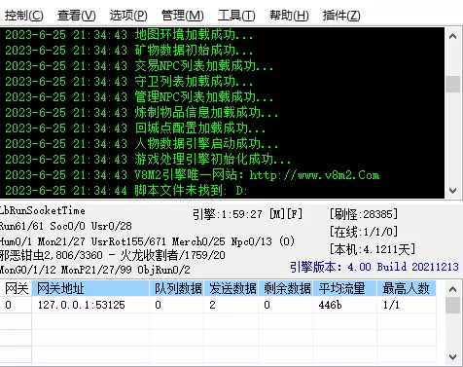The image size is (463, 367).
Task: Click log line 矿物数据初始成功
Action: (x=128, y=51)
